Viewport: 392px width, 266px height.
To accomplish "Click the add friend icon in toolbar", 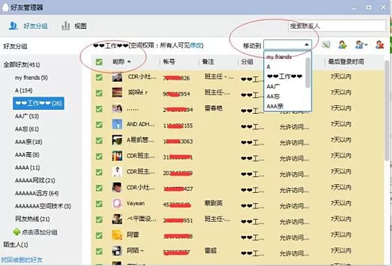I will 342,44.
